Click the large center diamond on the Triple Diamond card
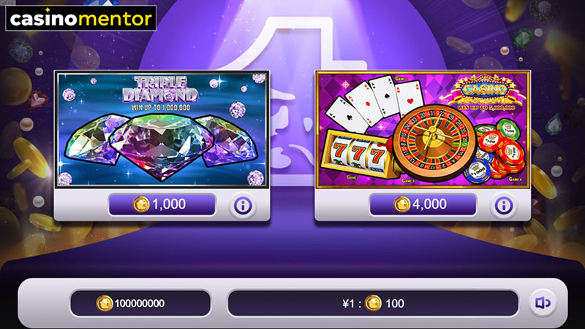 point(162,147)
